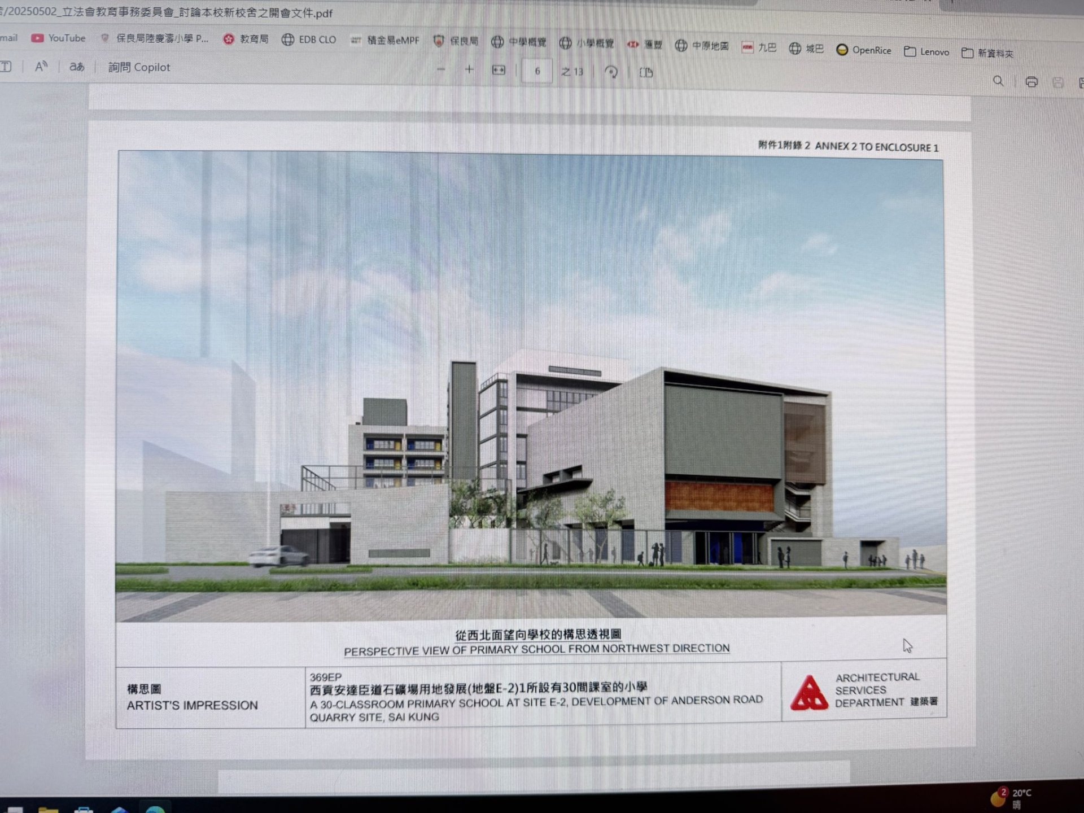
Task: Open the OpenRice bookmark
Action: [x=864, y=50]
